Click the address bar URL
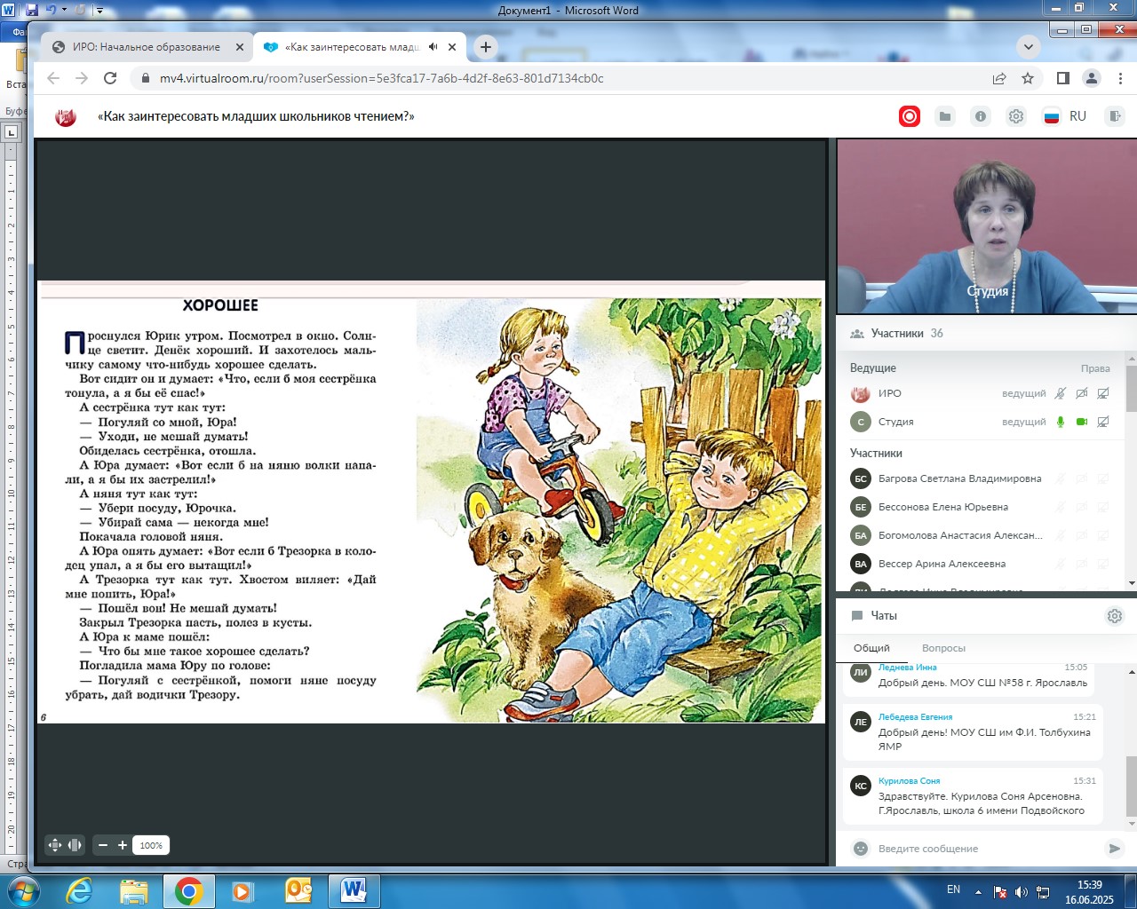 (382, 78)
